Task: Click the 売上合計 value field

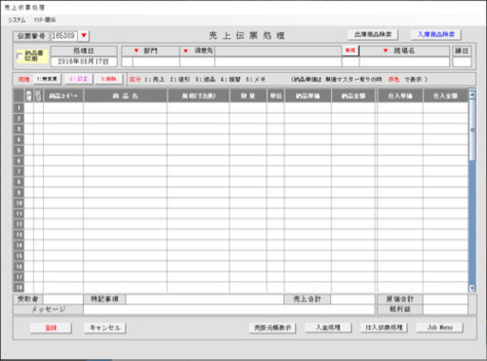Action: [x=353, y=299]
